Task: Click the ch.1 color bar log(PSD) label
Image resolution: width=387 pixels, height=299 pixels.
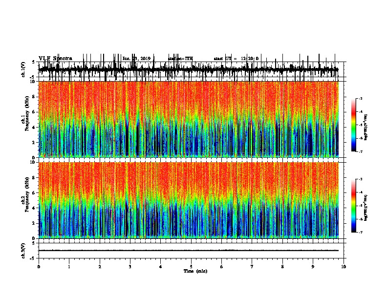Action: click(x=365, y=127)
